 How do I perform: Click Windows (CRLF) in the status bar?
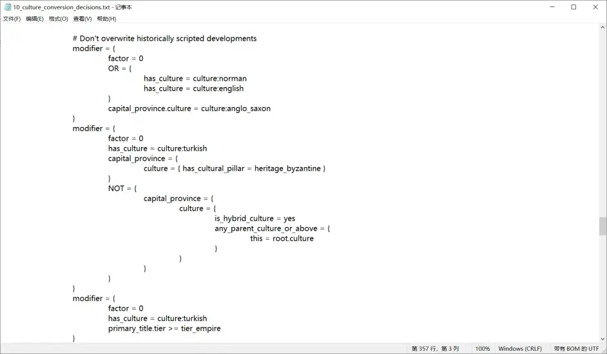pos(520,349)
